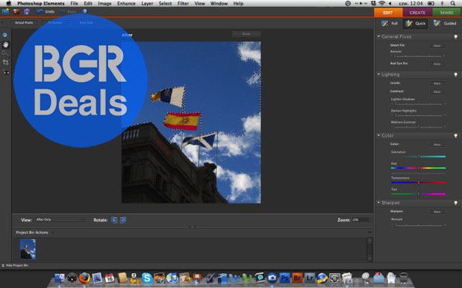
Task: Adjust the Temperature slider
Action: pyautogui.click(x=418, y=182)
